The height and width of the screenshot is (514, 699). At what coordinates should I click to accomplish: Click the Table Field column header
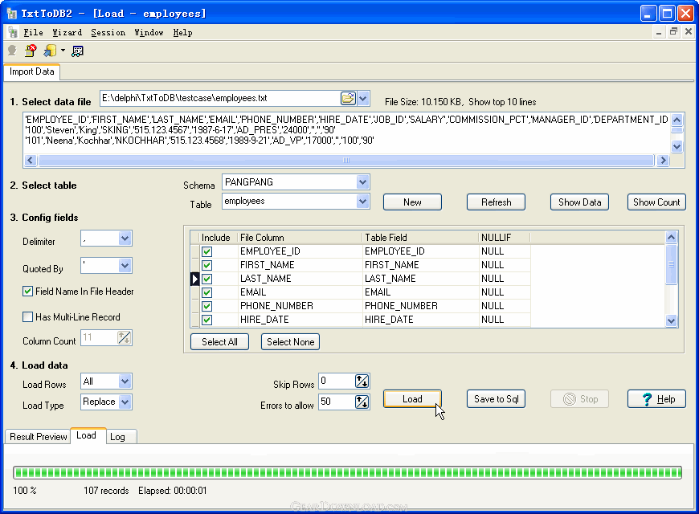(420, 238)
